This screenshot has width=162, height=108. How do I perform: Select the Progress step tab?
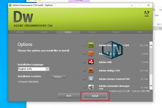(92, 32)
